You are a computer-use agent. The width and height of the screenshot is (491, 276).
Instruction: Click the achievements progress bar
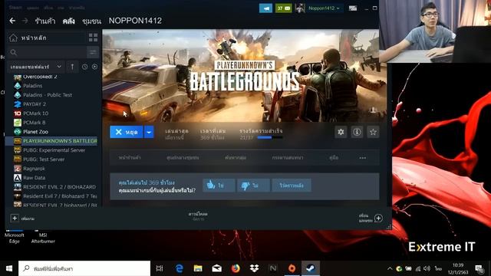pos(270,137)
